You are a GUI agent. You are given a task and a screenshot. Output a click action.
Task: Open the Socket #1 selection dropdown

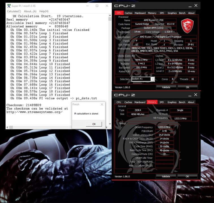point(153,79)
